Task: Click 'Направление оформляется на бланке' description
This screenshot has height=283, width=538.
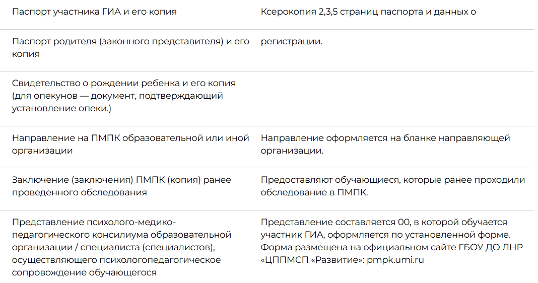Action: coord(385,145)
